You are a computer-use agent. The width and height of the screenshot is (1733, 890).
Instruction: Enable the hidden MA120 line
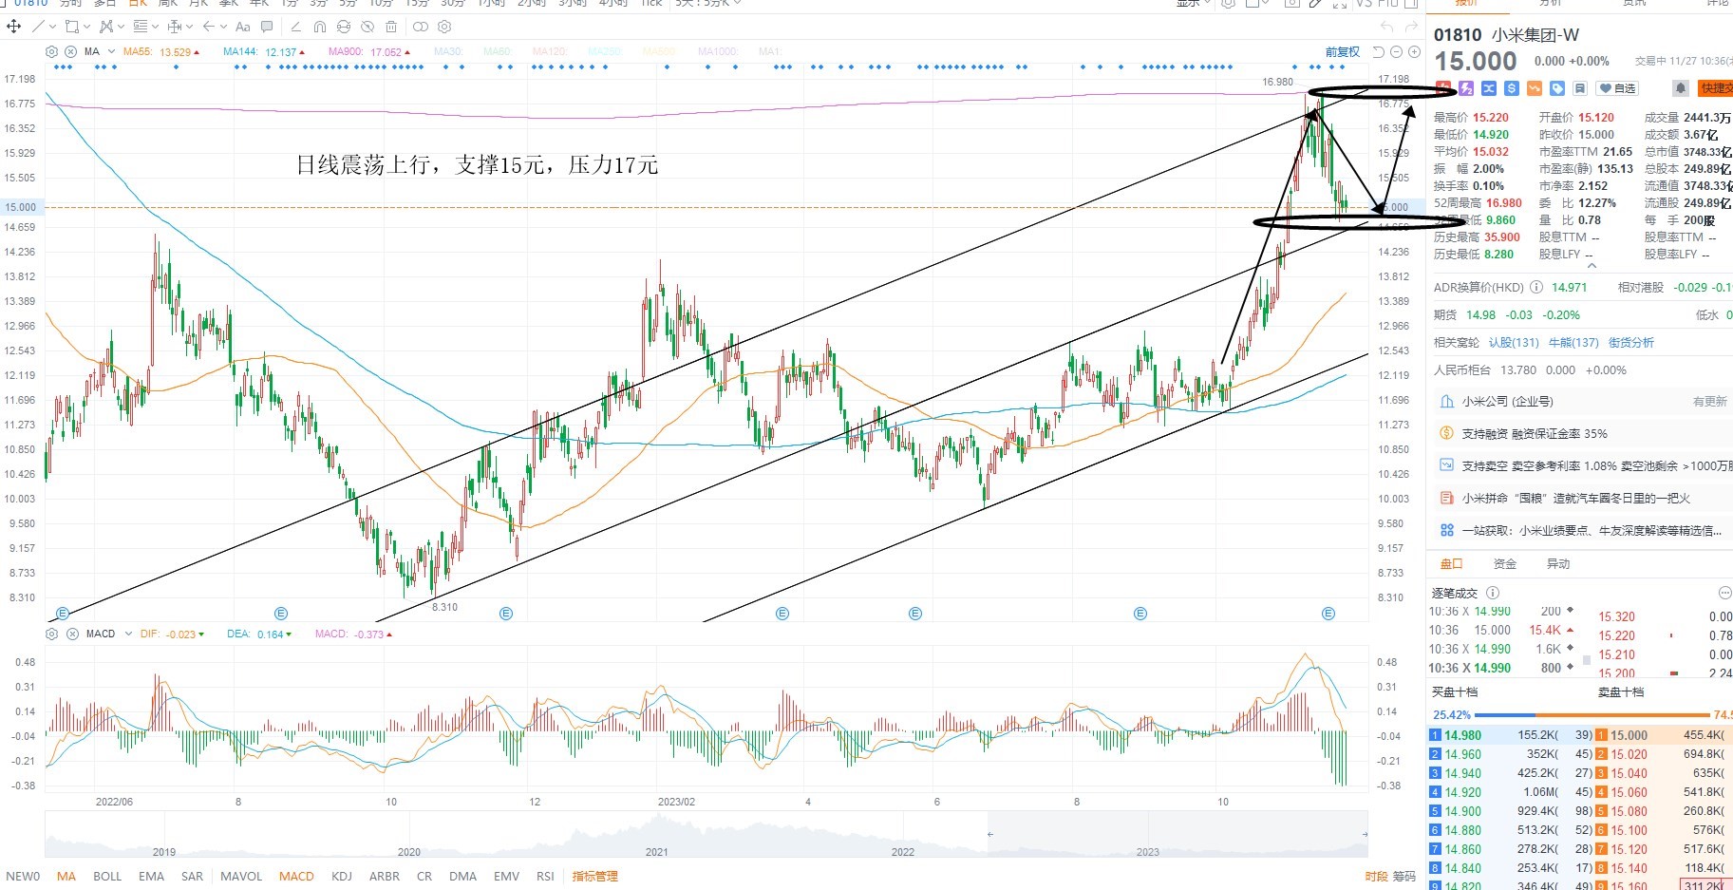coord(550,51)
